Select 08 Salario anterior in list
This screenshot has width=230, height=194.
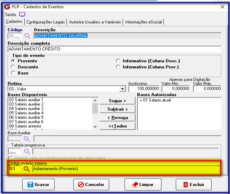[50, 126]
